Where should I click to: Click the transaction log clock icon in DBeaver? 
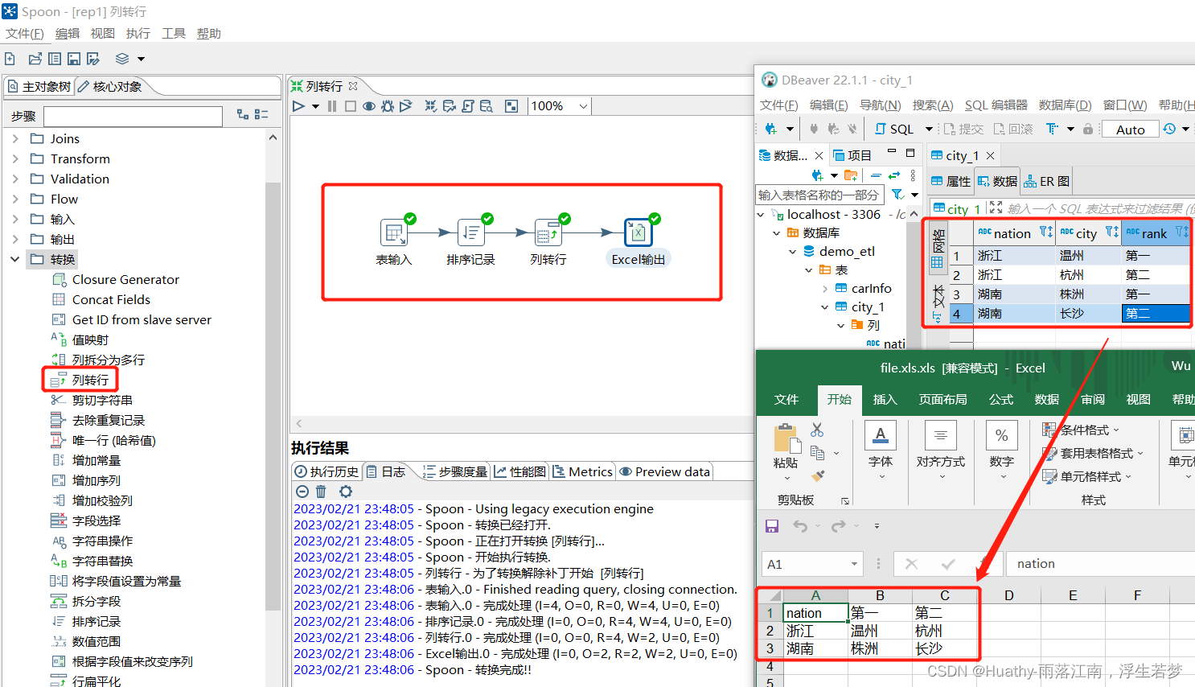[x=1169, y=129]
